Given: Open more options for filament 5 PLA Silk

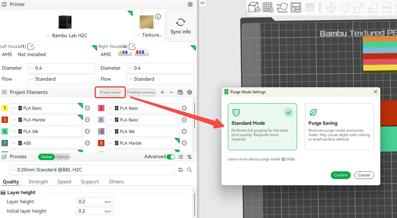Looking at the screenshot, I should coord(88,131).
